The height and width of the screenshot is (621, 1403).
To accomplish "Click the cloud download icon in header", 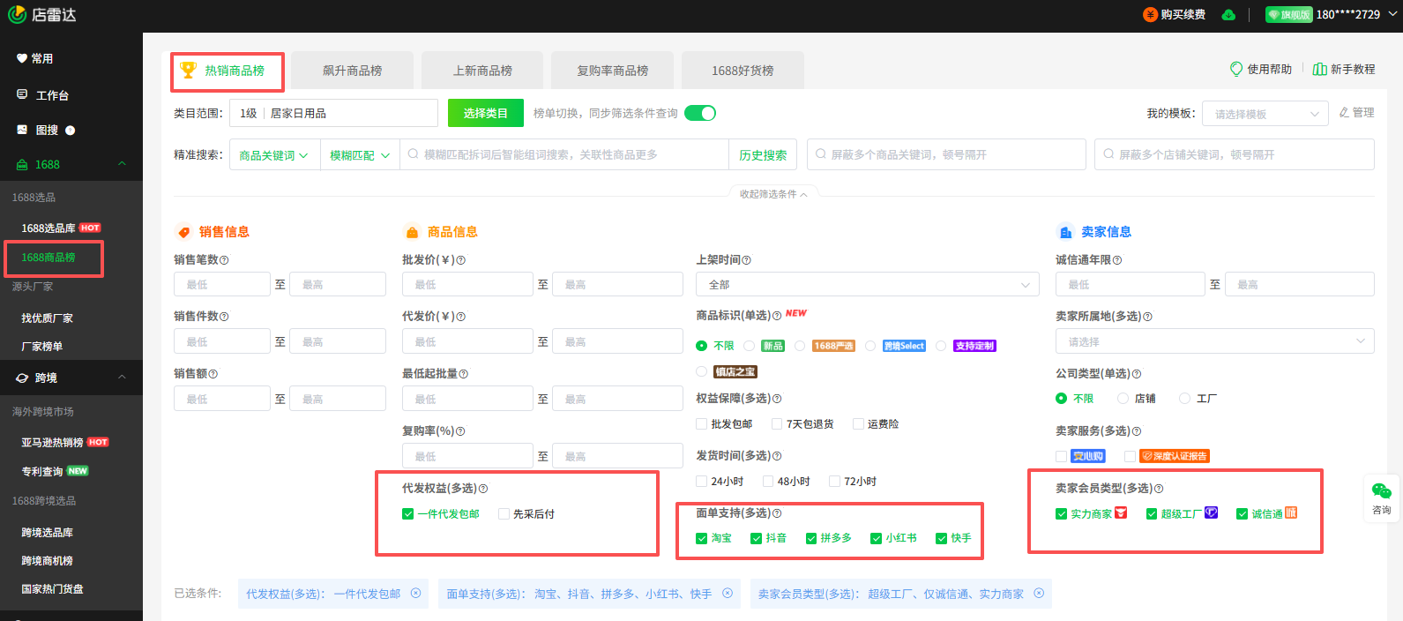I will (x=1228, y=15).
